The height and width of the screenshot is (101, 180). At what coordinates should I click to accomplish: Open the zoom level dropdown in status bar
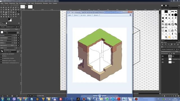34,96
